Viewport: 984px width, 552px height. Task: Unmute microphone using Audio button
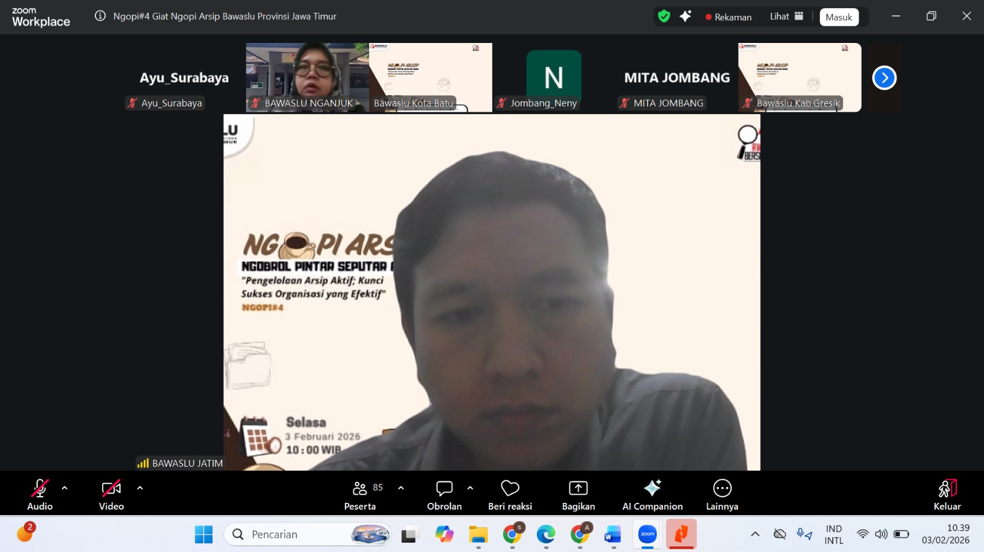pyautogui.click(x=40, y=494)
